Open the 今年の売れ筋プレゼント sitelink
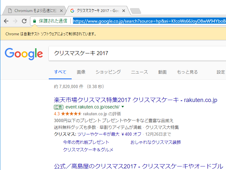 86,142
